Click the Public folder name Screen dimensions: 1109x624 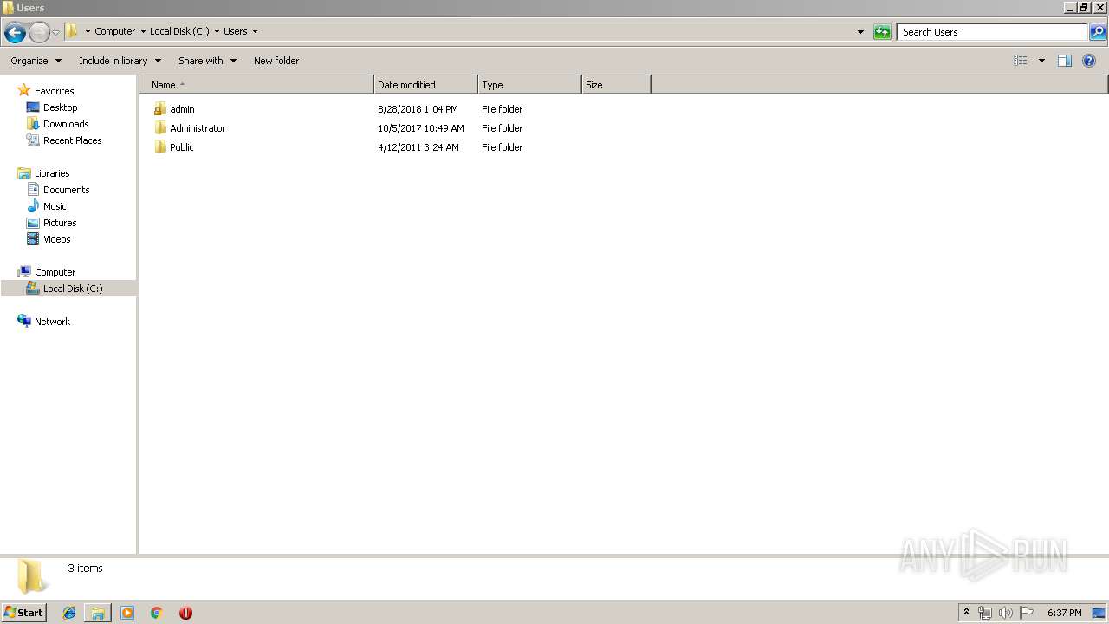pos(182,147)
